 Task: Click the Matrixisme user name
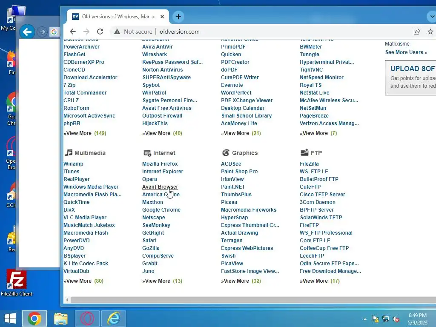[x=397, y=44]
